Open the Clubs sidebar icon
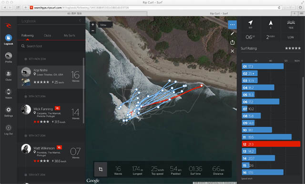Viewport: 305px width, 184px height. (9, 74)
